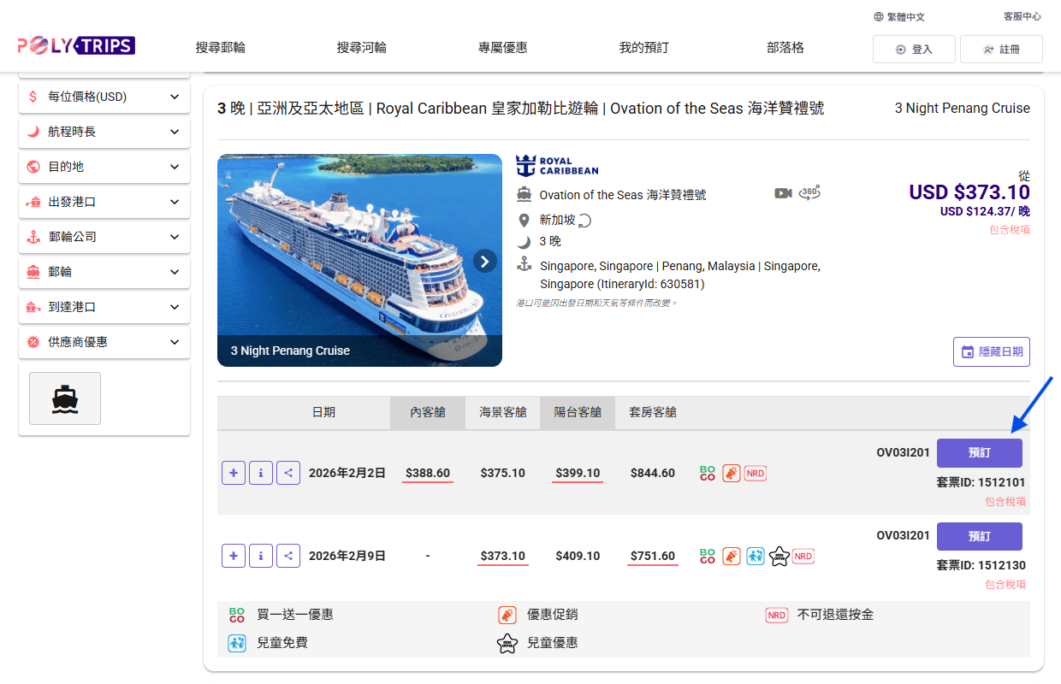
Task: Go to 搜尋郵輪 in the navigation
Action: click(x=221, y=48)
